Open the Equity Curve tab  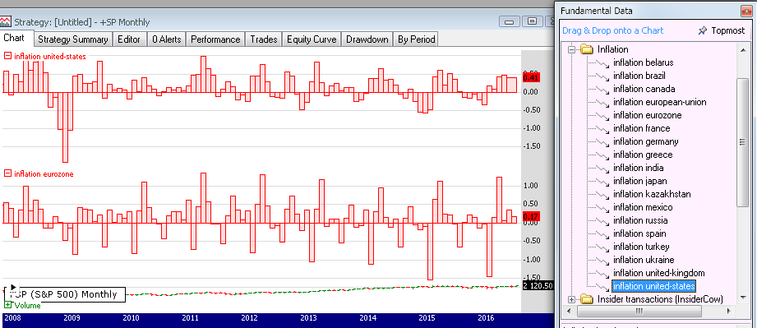[x=312, y=39]
